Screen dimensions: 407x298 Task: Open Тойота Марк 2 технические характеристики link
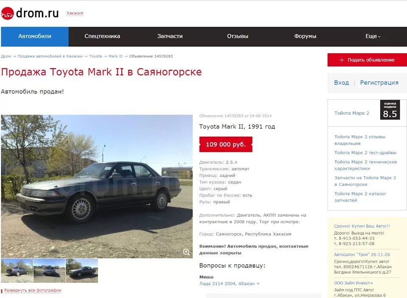(x=365, y=165)
